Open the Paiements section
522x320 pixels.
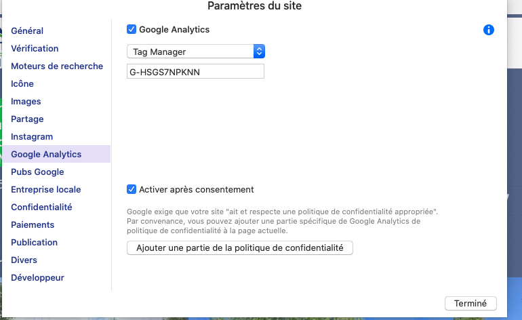33,225
